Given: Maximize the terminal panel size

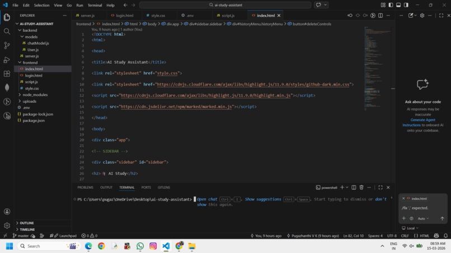Looking at the screenshot, I should [x=380, y=188].
